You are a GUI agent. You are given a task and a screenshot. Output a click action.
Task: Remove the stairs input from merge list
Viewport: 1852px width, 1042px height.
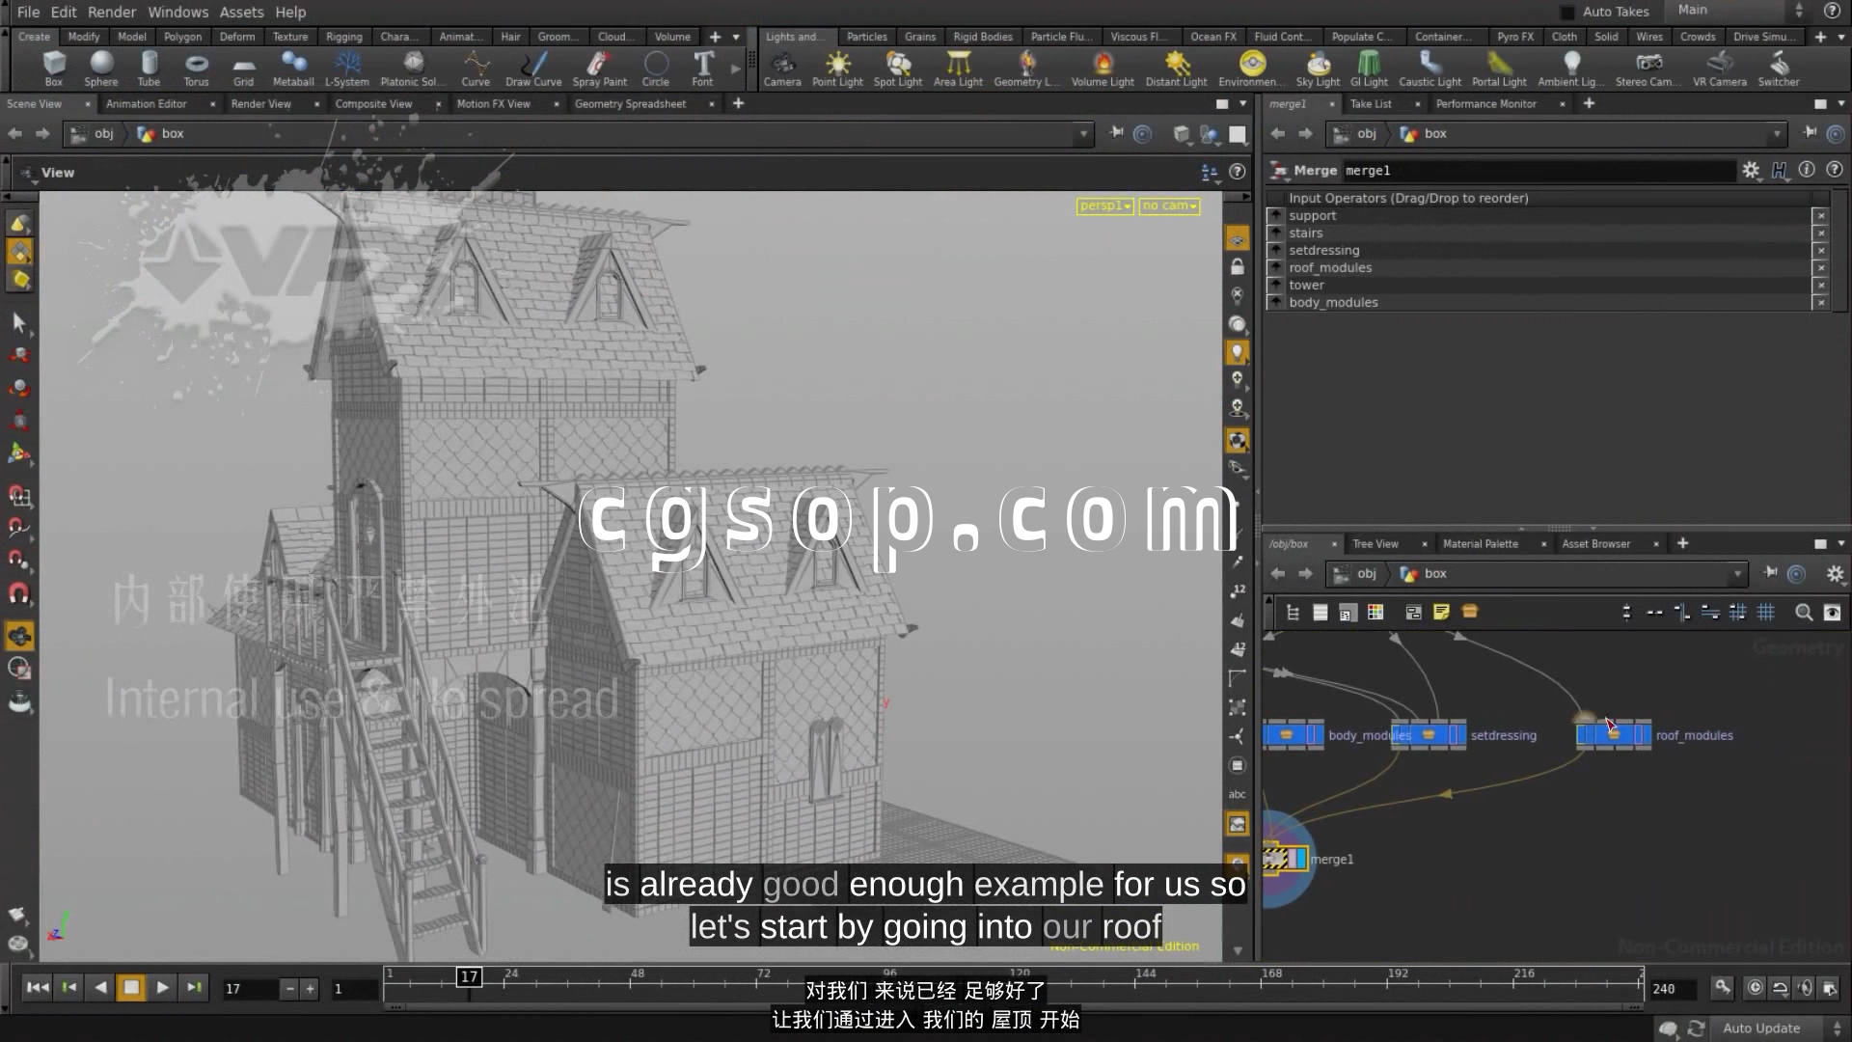click(x=1820, y=233)
